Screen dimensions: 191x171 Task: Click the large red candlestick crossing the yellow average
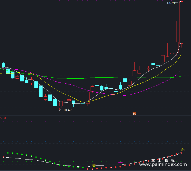point(88,98)
